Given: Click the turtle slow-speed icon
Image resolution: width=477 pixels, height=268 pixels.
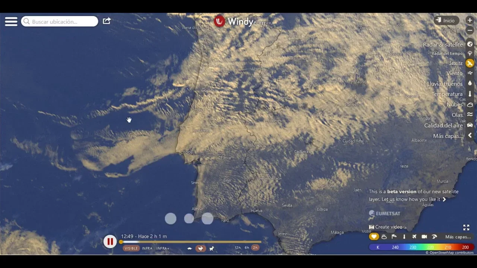Looking at the screenshot, I should pyautogui.click(x=190, y=248).
